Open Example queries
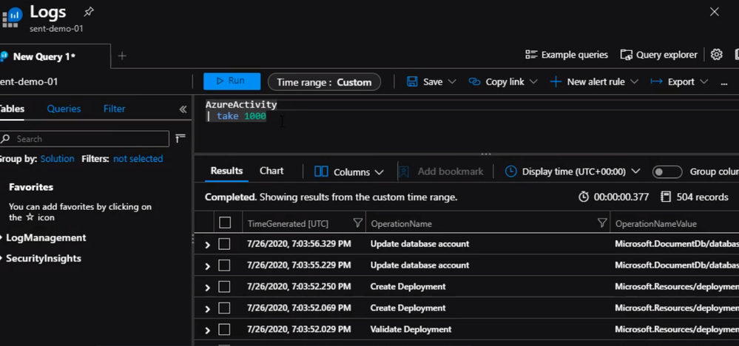The image size is (739, 346). (567, 55)
